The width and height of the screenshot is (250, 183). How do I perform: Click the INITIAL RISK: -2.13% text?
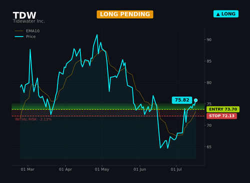(33, 119)
